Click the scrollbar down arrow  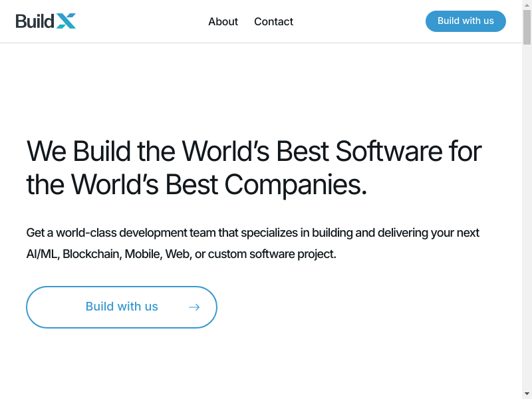(527, 394)
